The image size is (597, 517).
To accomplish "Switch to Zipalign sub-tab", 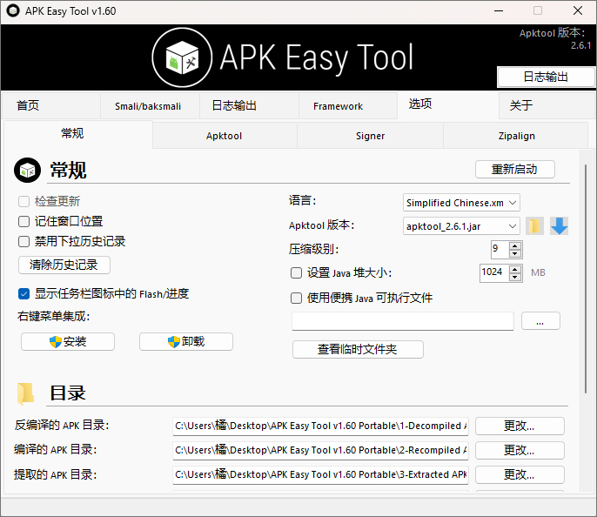I will click(516, 136).
